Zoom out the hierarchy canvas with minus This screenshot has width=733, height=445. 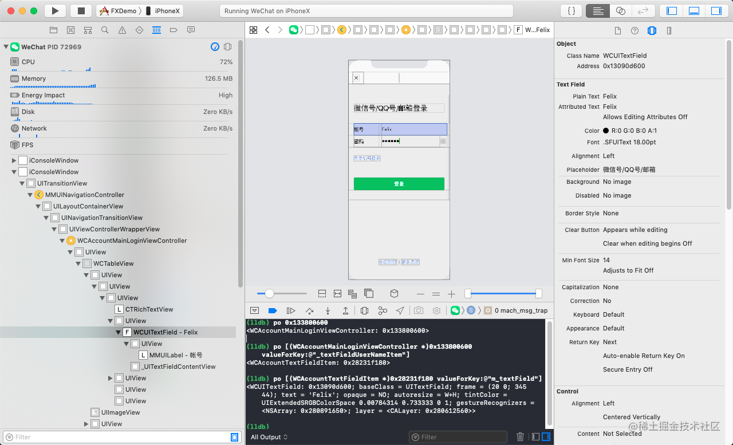[420, 294]
